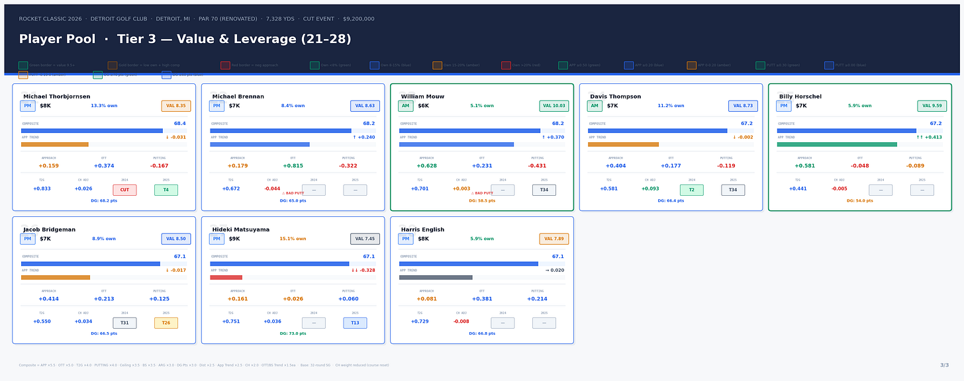Viewport: 964px width, 381px height.
Task: Click the '↑↑ +0.413' app trend value
Action: pyautogui.click(x=929, y=138)
